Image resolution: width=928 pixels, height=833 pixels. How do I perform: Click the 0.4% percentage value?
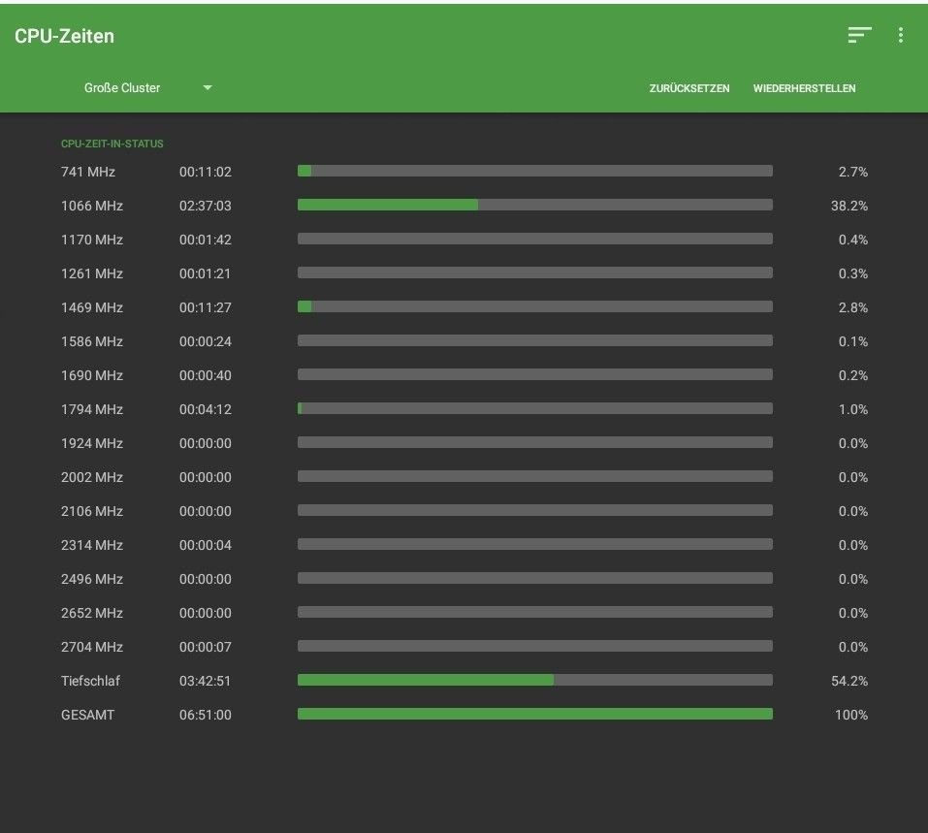pos(852,240)
